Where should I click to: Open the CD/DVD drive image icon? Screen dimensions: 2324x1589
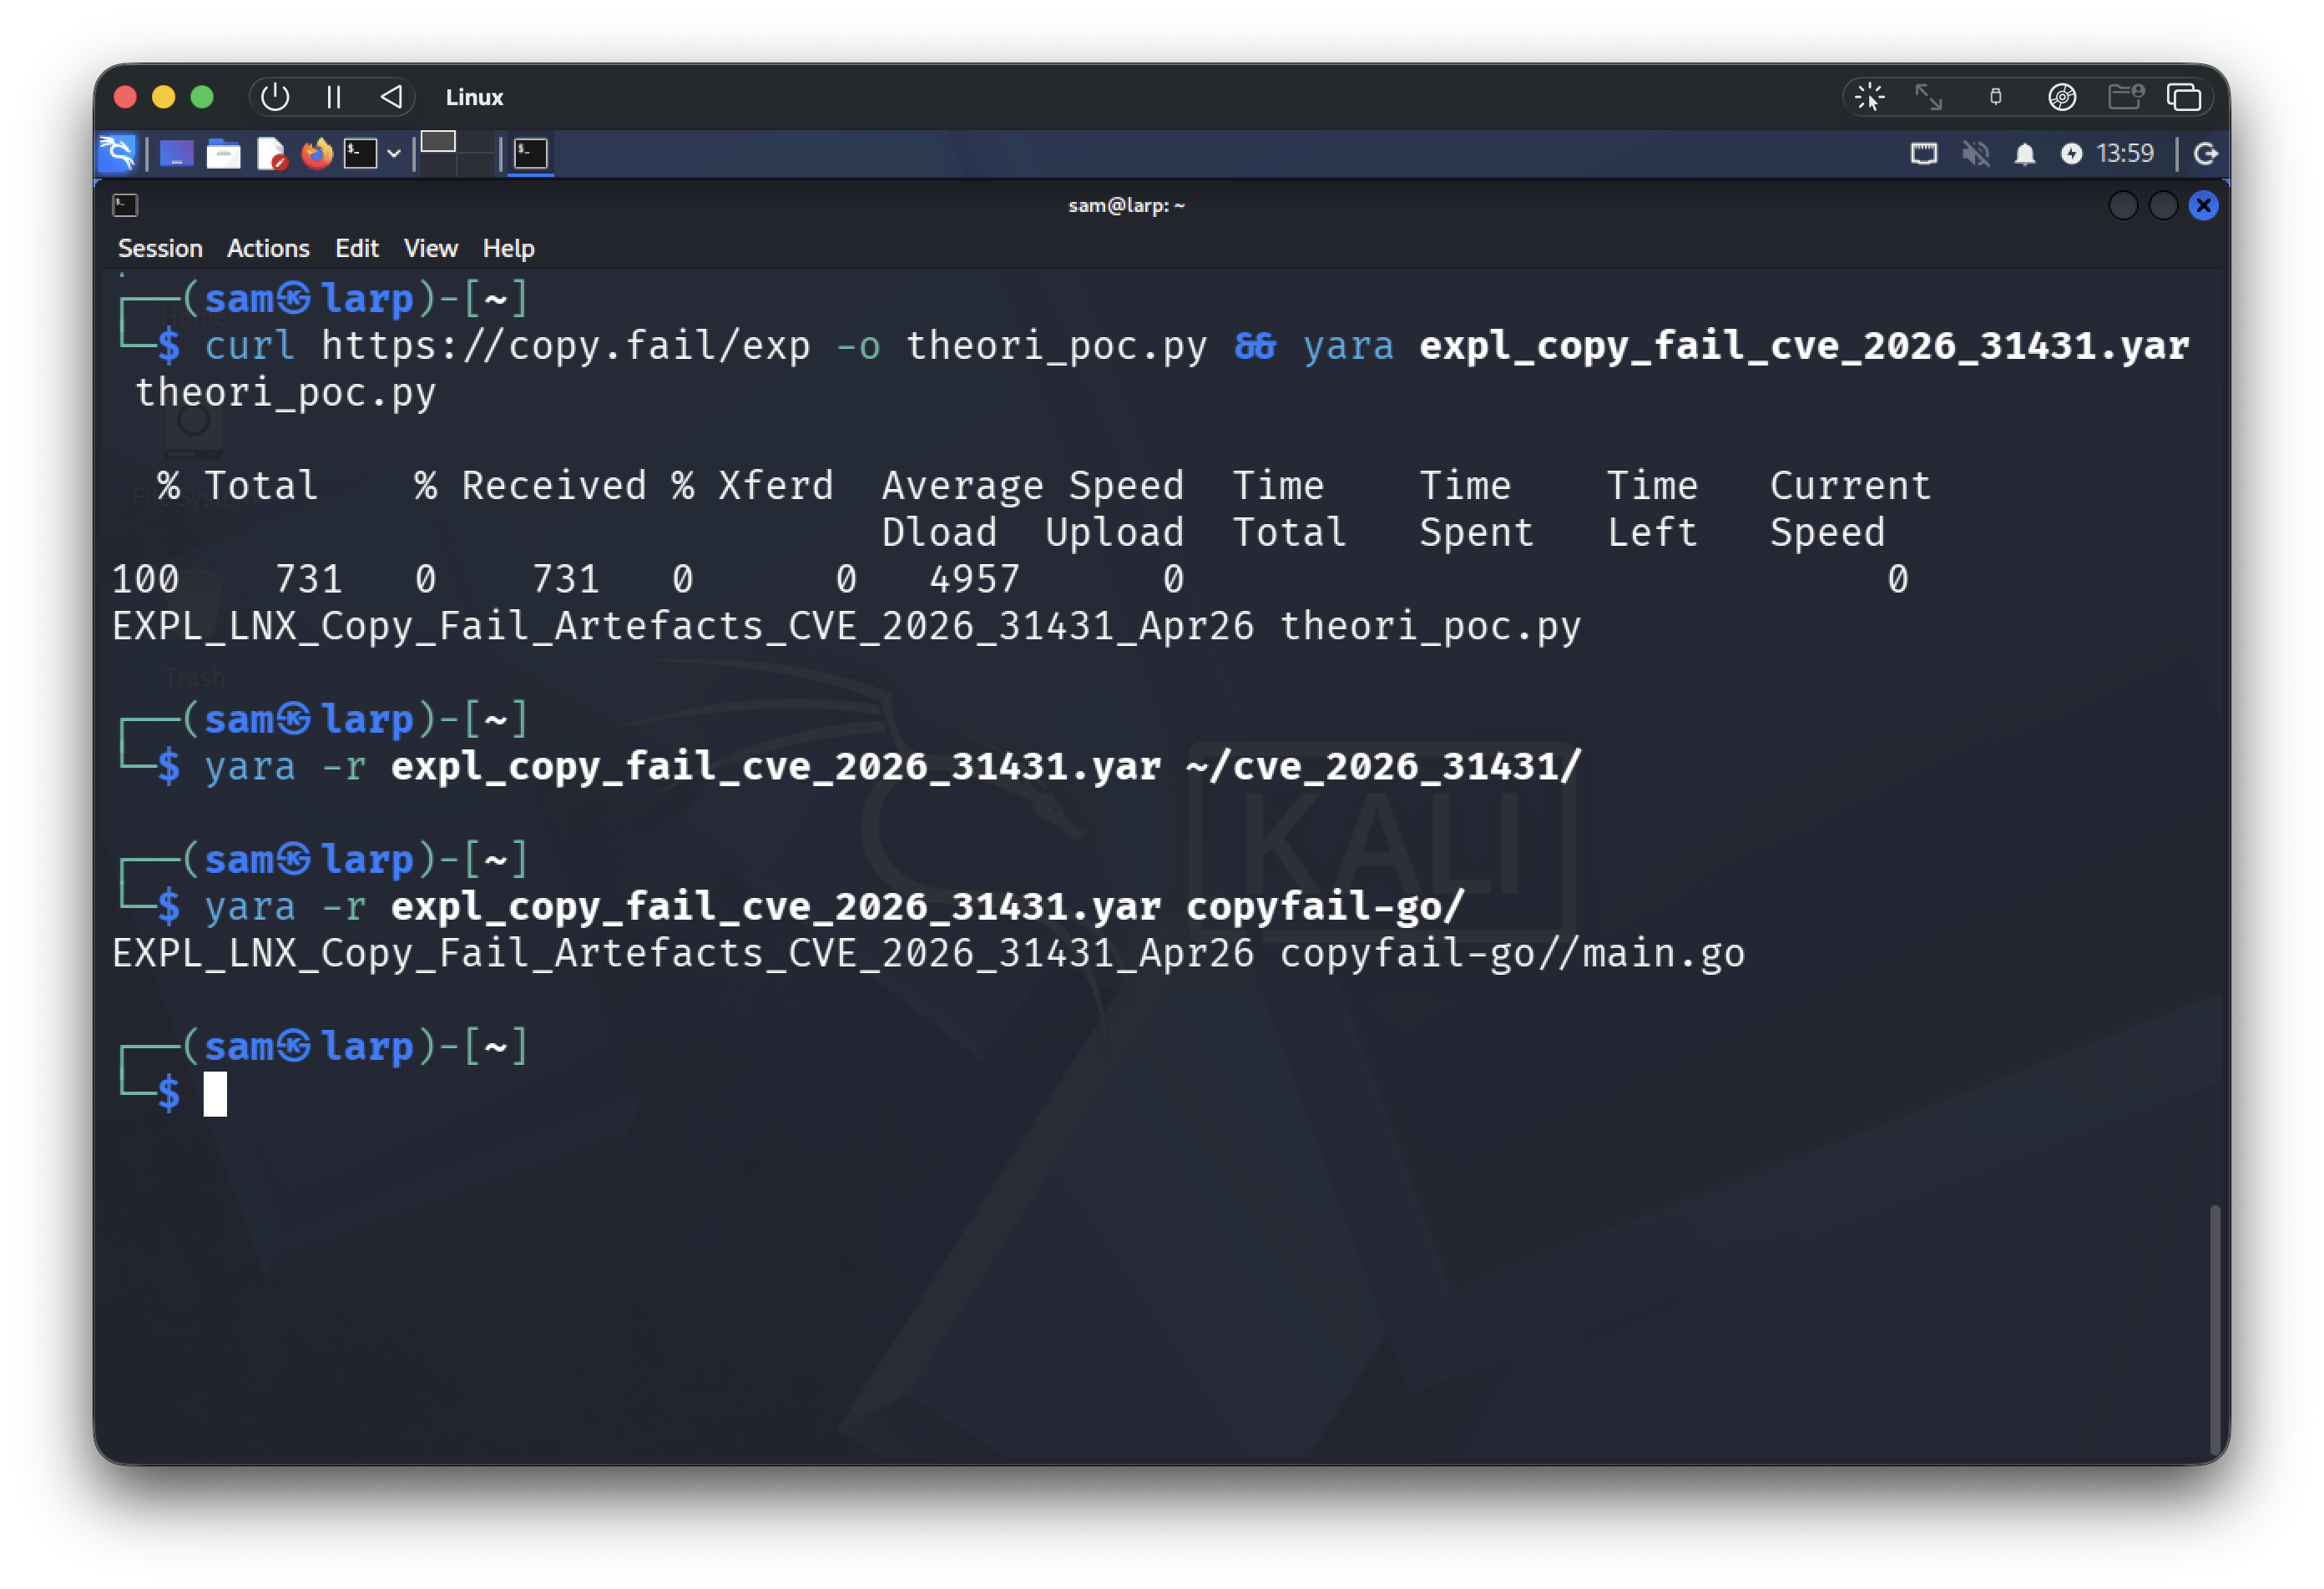click(2062, 97)
